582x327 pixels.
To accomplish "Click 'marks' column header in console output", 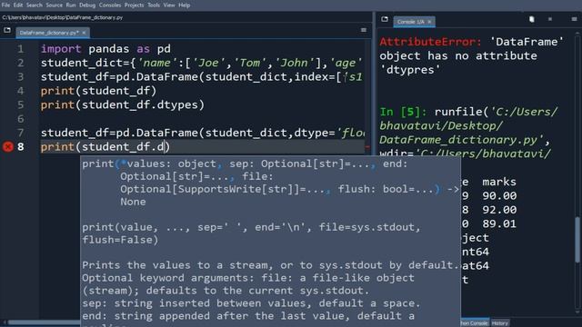I will 499,182.
